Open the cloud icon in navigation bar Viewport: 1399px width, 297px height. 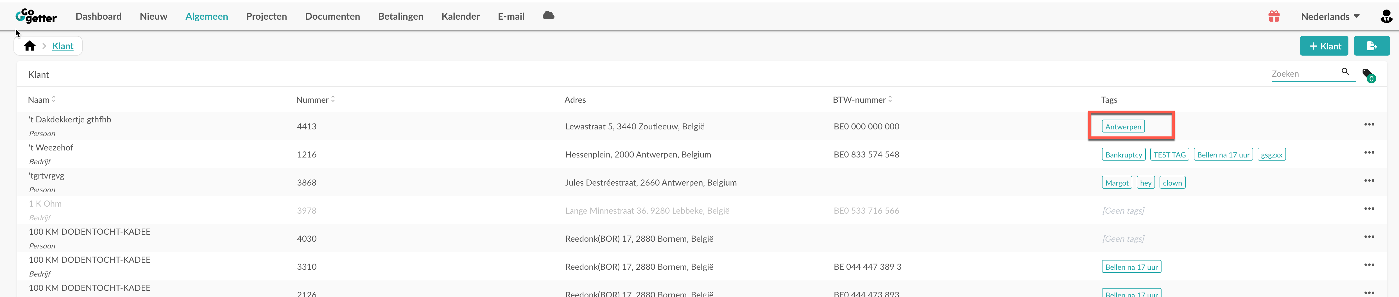(549, 16)
